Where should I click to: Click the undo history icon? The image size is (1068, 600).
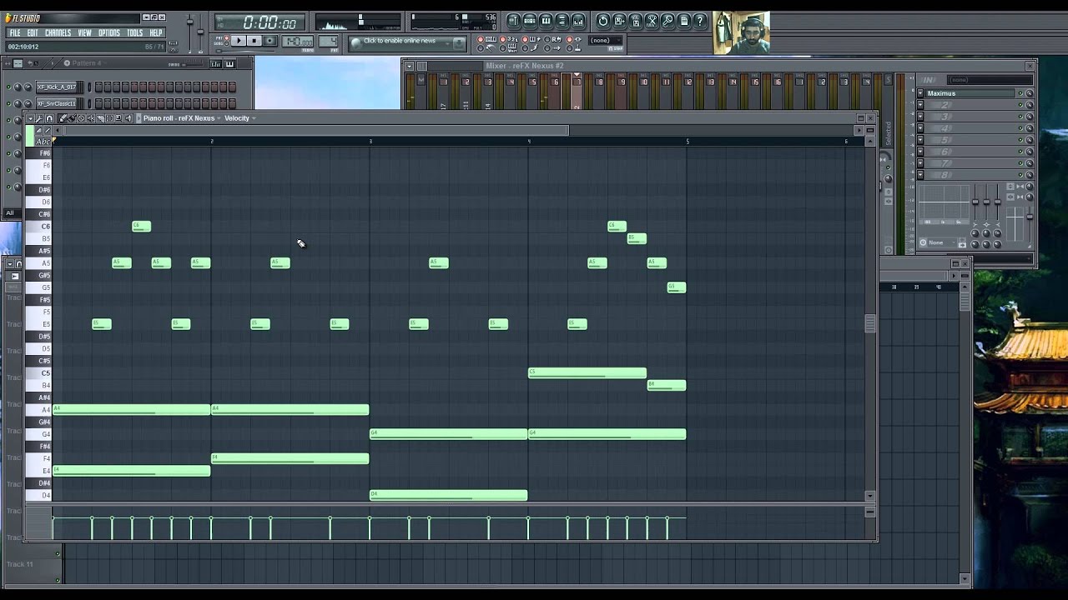click(x=603, y=21)
